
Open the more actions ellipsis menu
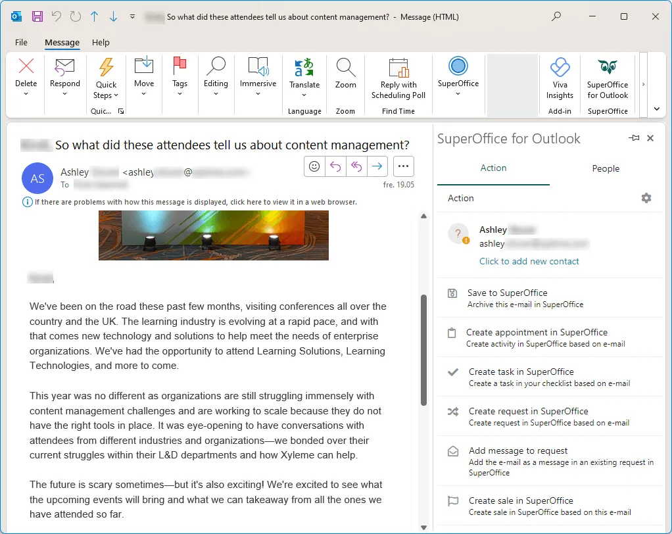pos(404,167)
